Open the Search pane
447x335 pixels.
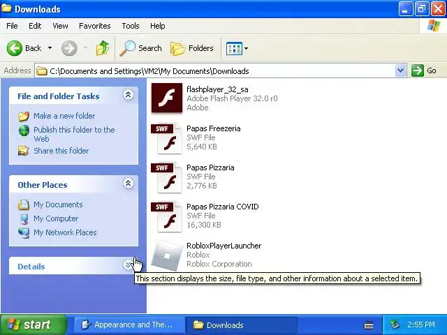(140, 48)
